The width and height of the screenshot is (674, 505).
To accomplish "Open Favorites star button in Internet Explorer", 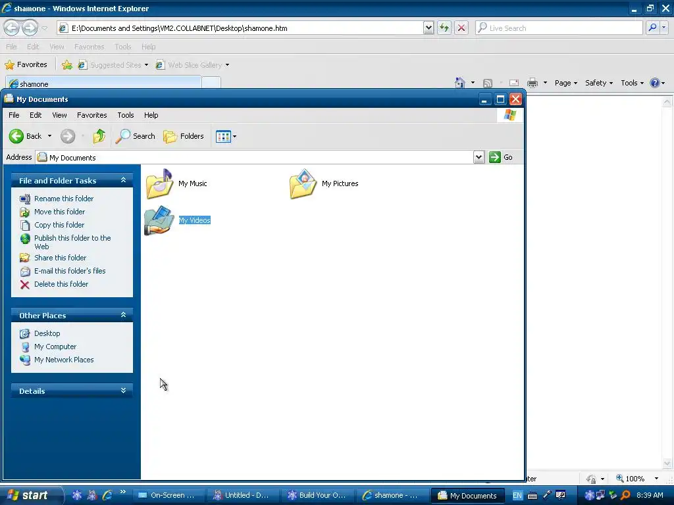I will 26,65.
